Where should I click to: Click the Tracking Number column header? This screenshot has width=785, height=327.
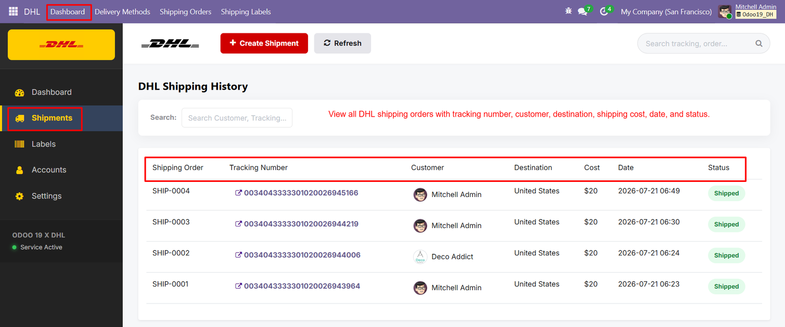pos(259,168)
